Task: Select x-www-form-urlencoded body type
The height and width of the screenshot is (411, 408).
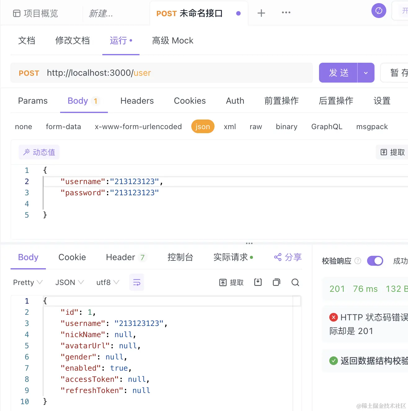Action: (138, 127)
